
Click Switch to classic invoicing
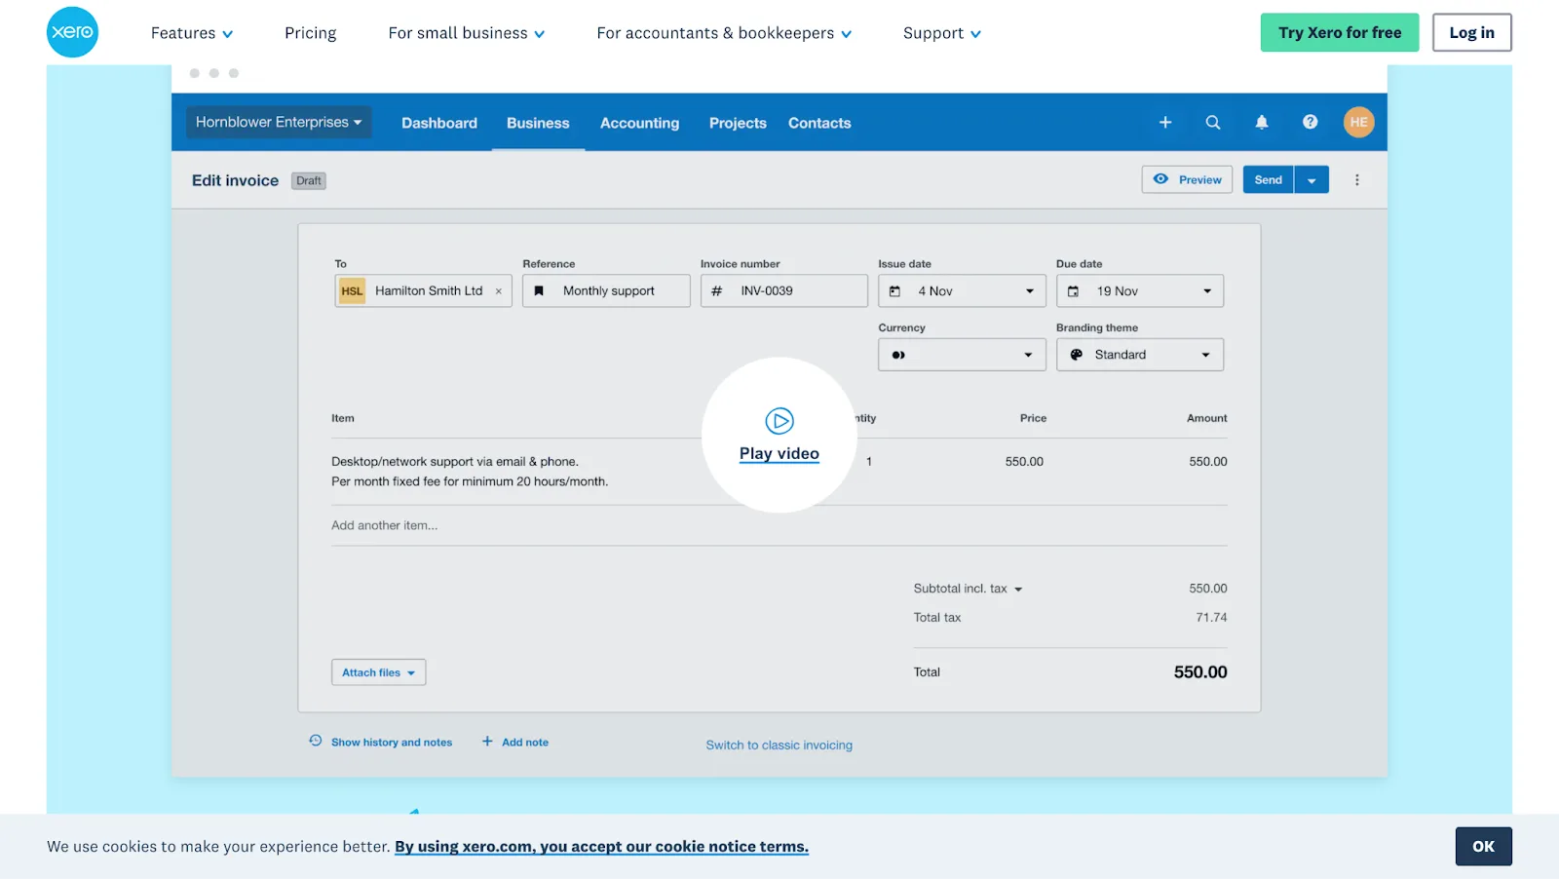pyautogui.click(x=779, y=745)
